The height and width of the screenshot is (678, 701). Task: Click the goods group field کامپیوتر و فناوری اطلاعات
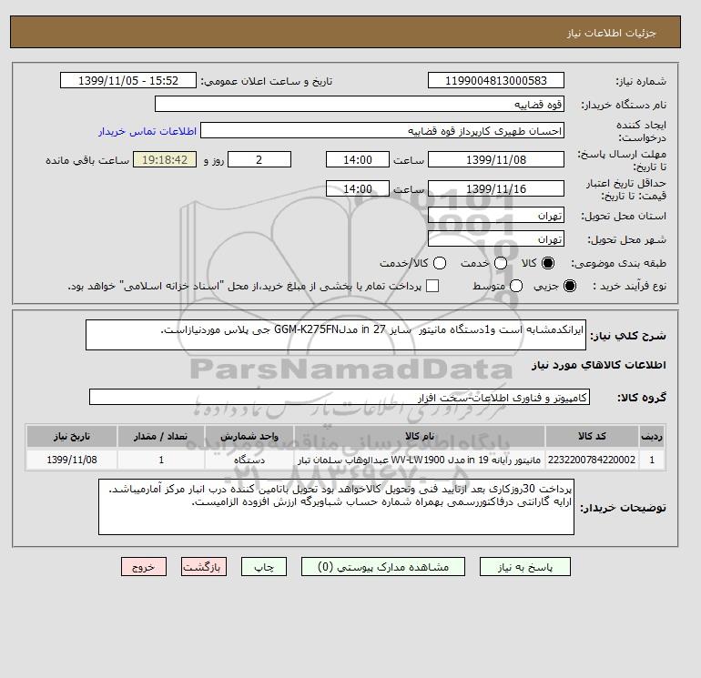[340, 397]
